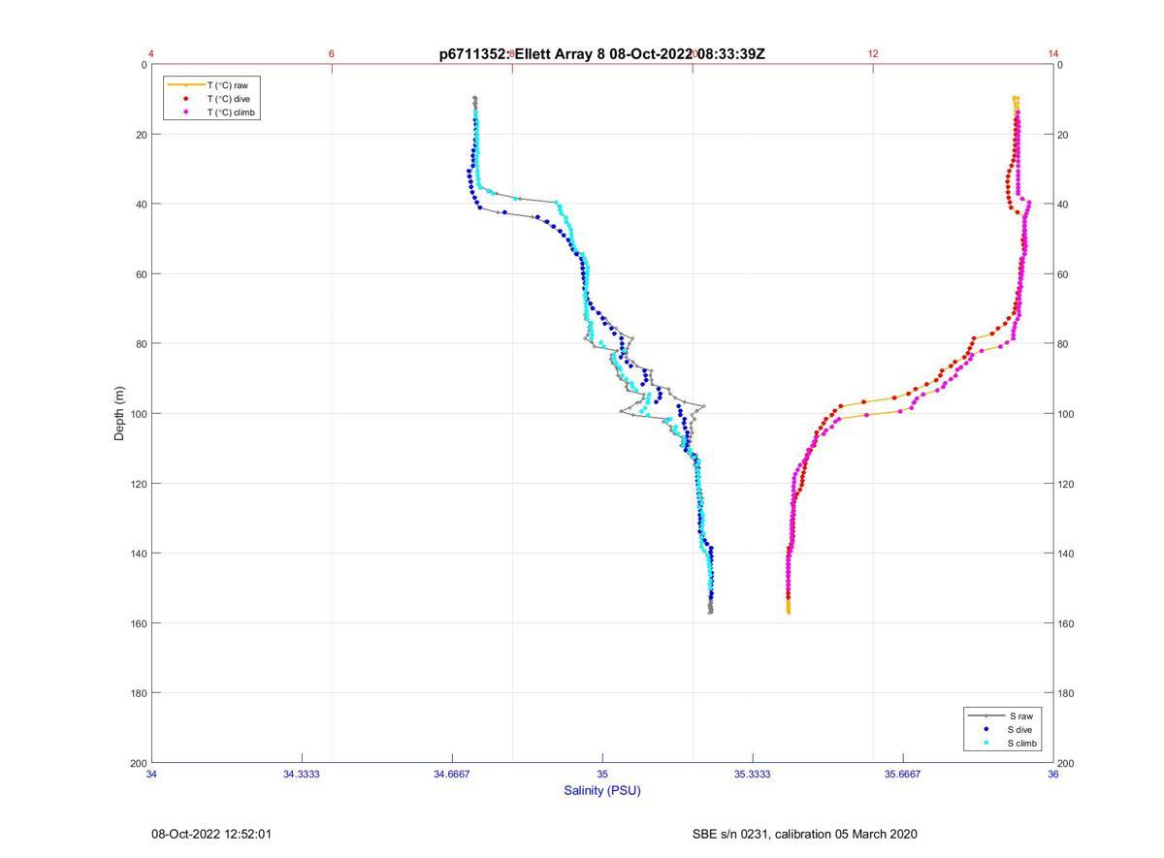Viewport: 1164px width, 858px height.
Task: Click depth tick "200" on left axis
Action: [139, 763]
